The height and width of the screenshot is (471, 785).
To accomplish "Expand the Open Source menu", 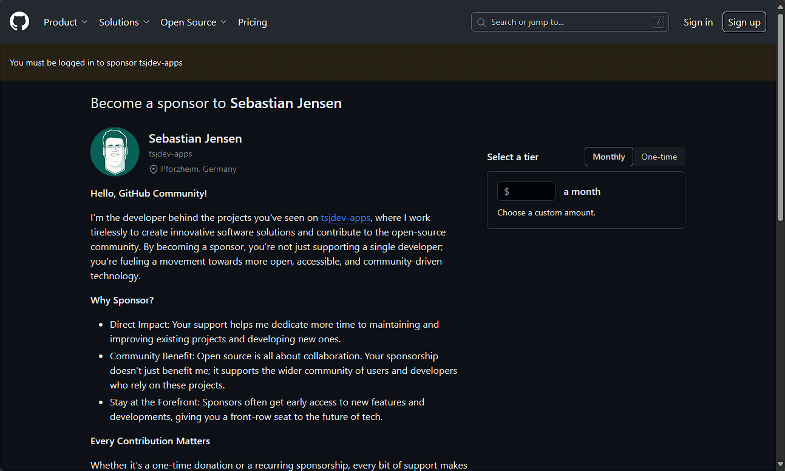I will pos(193,22).
